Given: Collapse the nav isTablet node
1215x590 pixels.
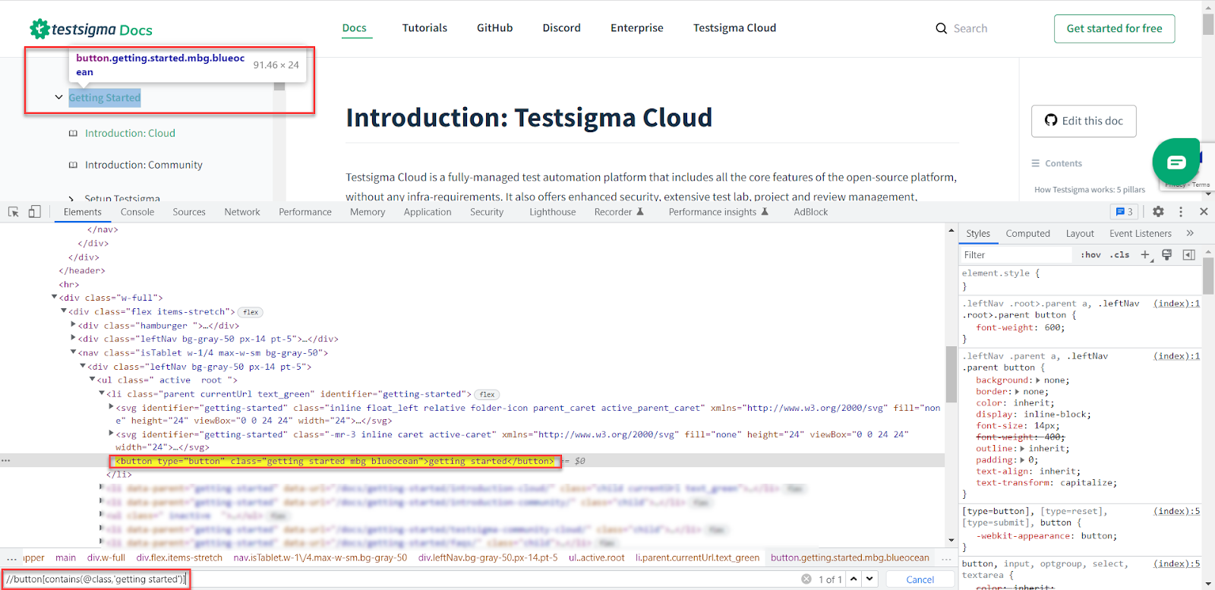Looking at the screenshot, I should click(x=73, y=352).
